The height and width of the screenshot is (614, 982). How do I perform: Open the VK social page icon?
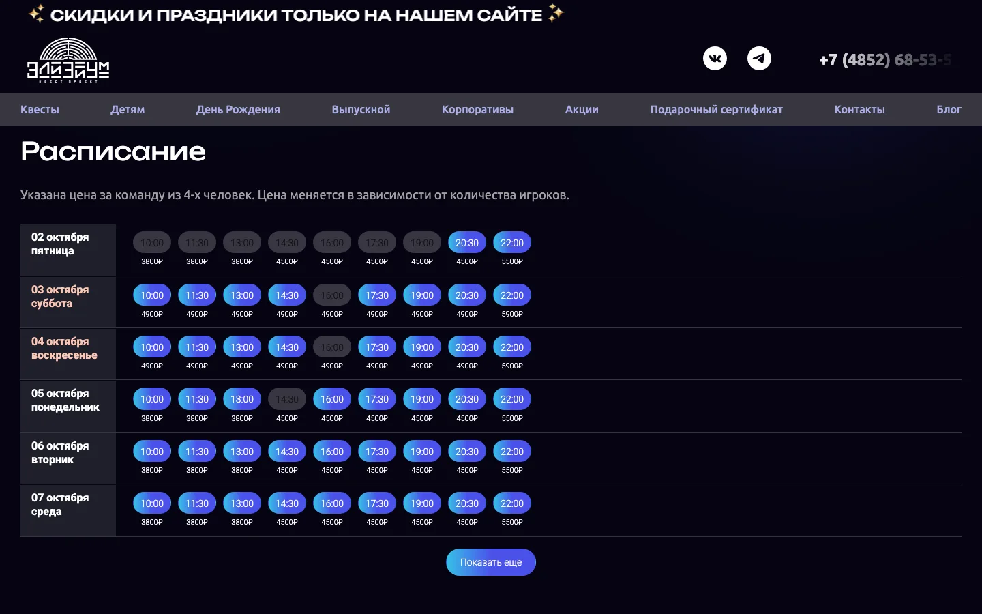click(715, 59)
